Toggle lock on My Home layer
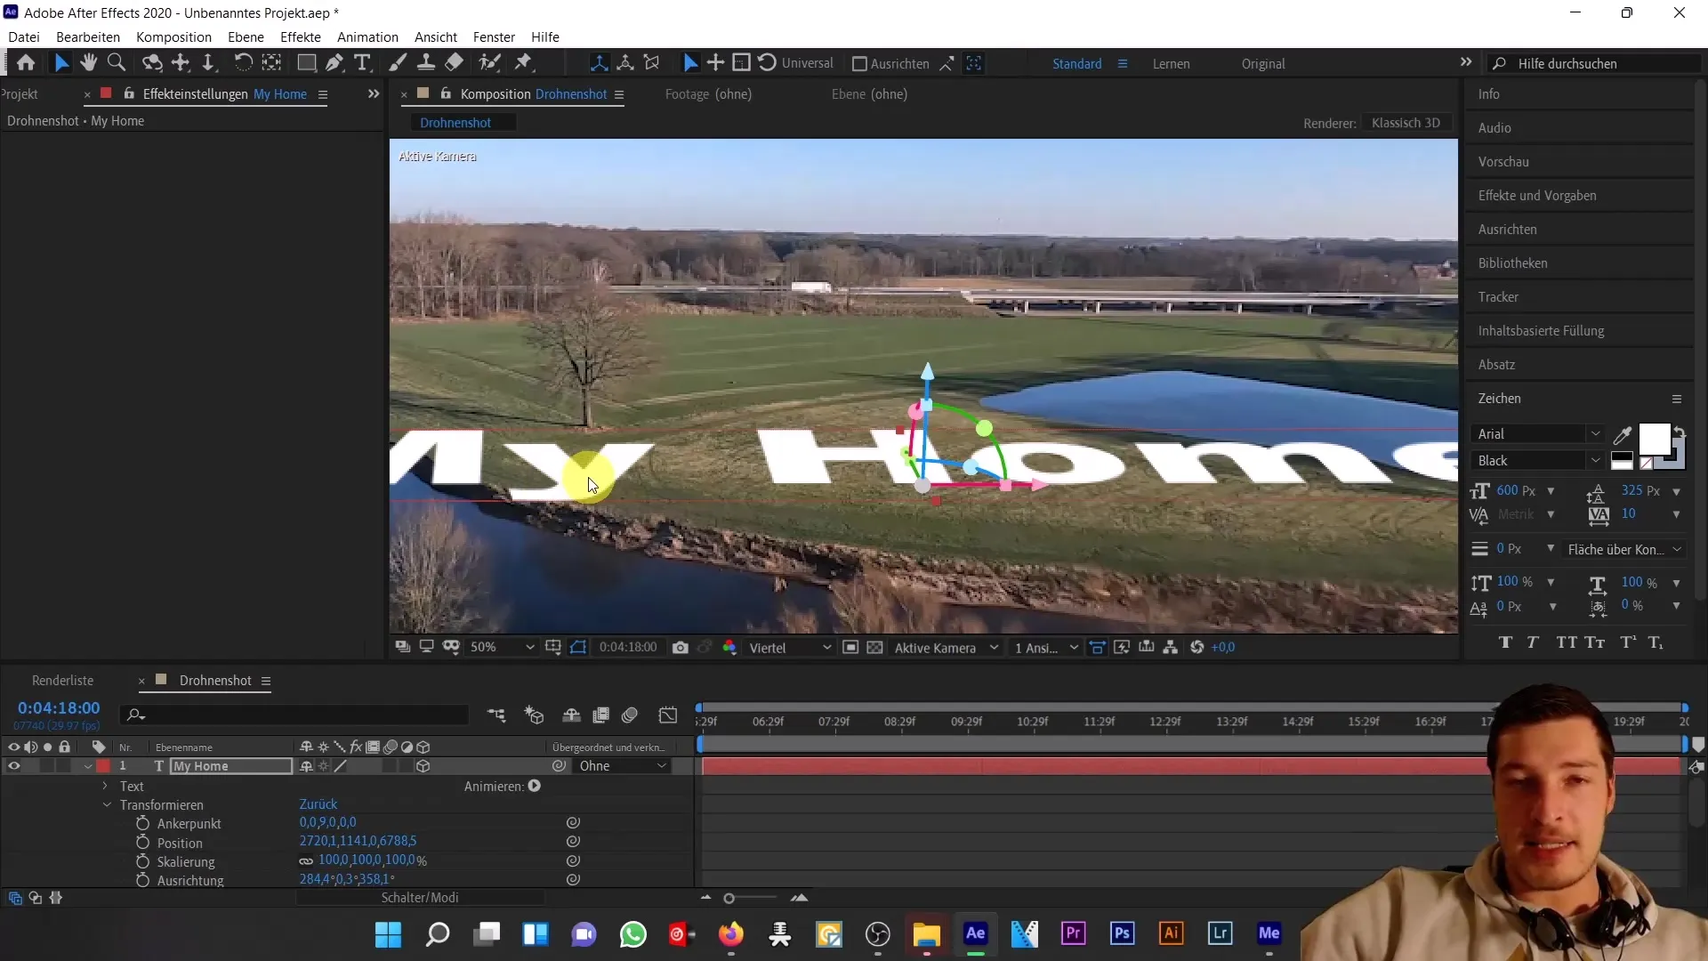 coord(63,765)
